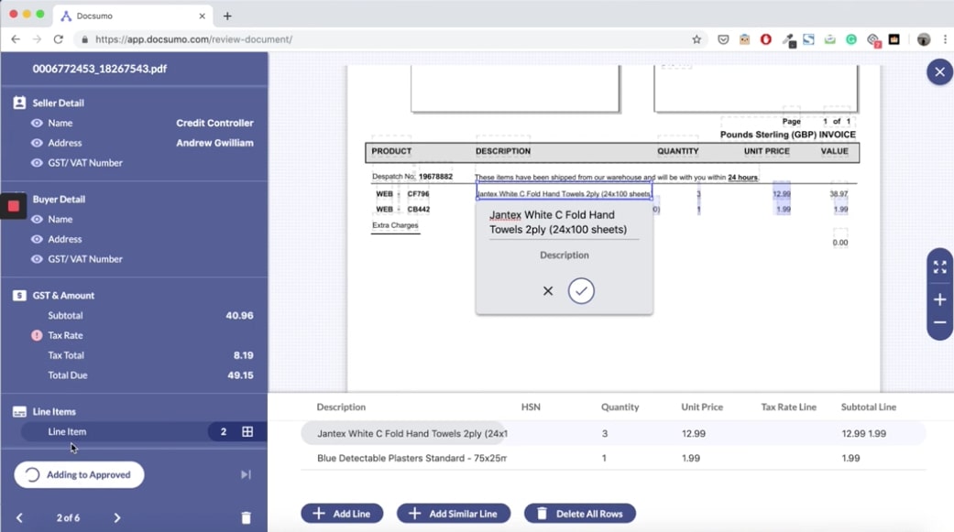Confirm the Jantex description with the checkmark
Image resolution: width=954 pixels, height=532 pixels.
tap(580, 290)
